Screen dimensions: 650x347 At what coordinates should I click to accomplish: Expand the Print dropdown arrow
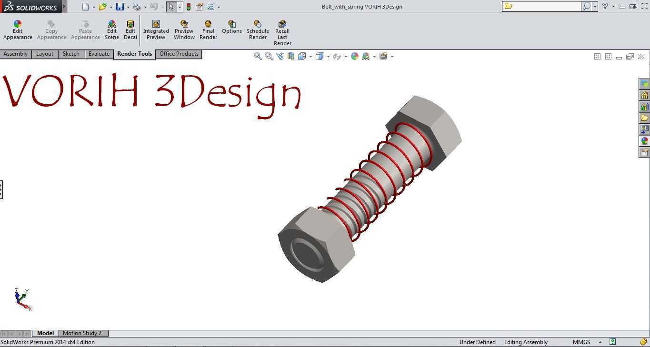[145, 7]
